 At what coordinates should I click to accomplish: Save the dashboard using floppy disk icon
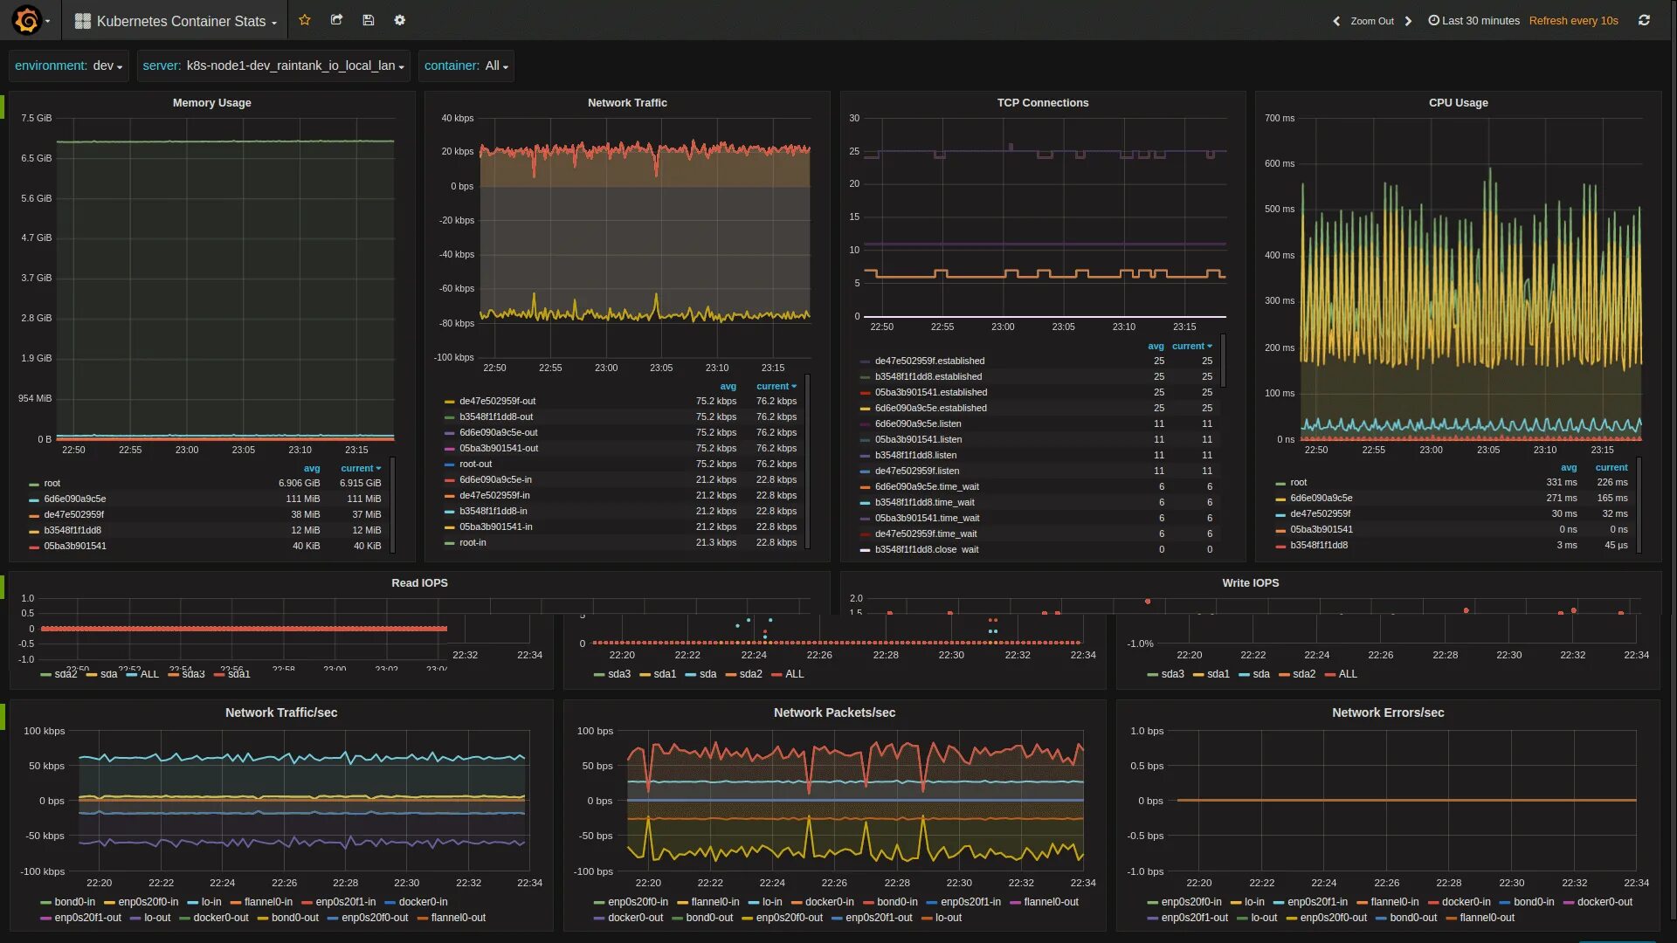[368, 19]
